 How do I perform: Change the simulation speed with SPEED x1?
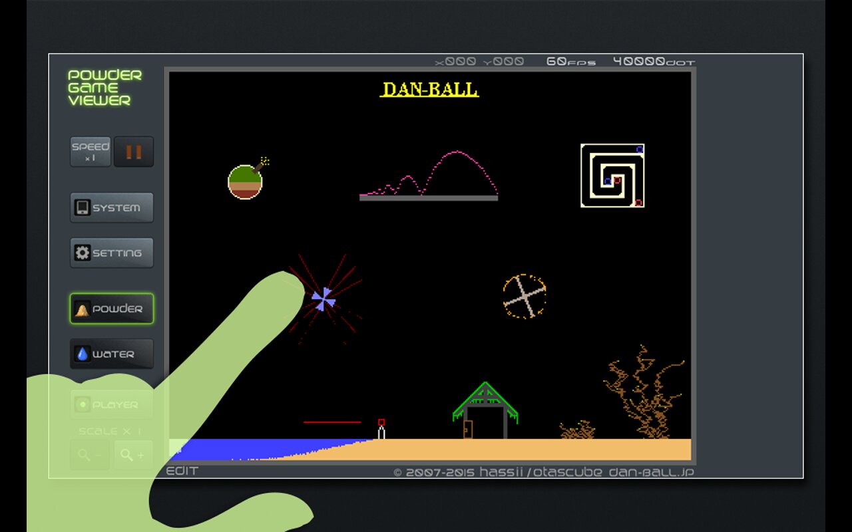click(91, 152)
